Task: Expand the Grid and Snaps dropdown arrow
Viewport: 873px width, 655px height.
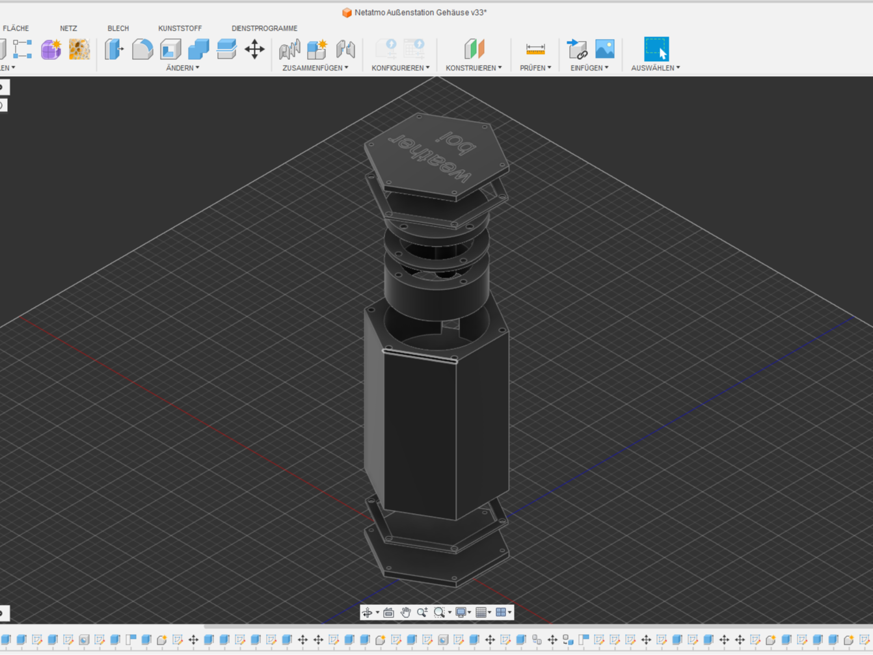Action: (490, 613)
